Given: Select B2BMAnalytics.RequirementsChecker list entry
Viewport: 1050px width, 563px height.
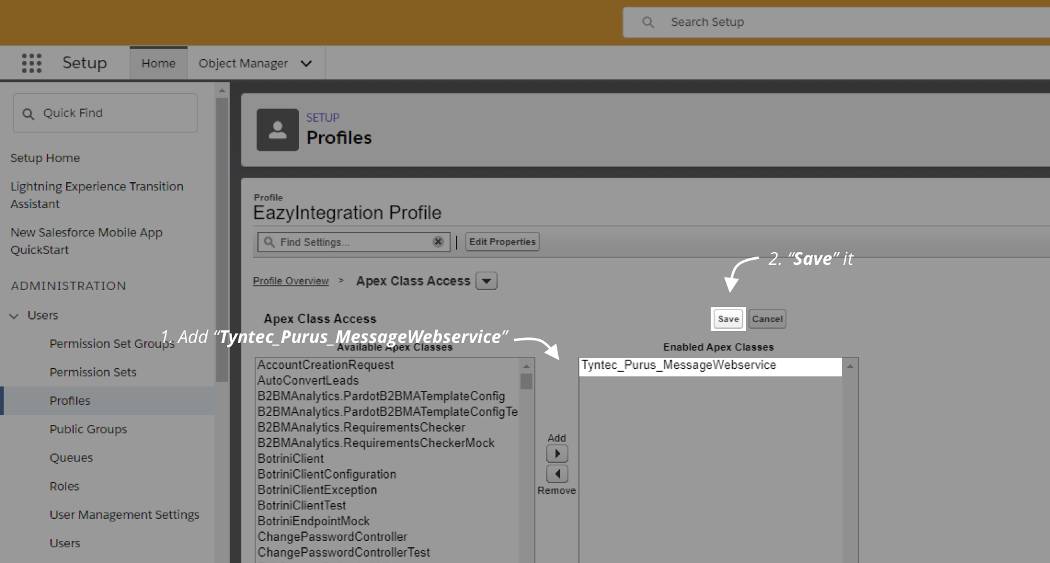Looking at the screenshot, I should coord(361,427).
